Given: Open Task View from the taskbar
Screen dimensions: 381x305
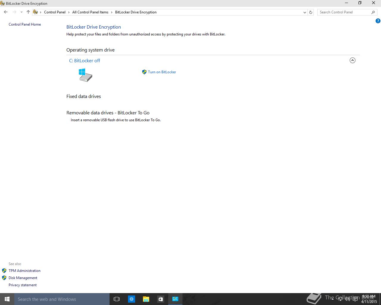Looking at the screenshot, I should click(x=117, y=299).
